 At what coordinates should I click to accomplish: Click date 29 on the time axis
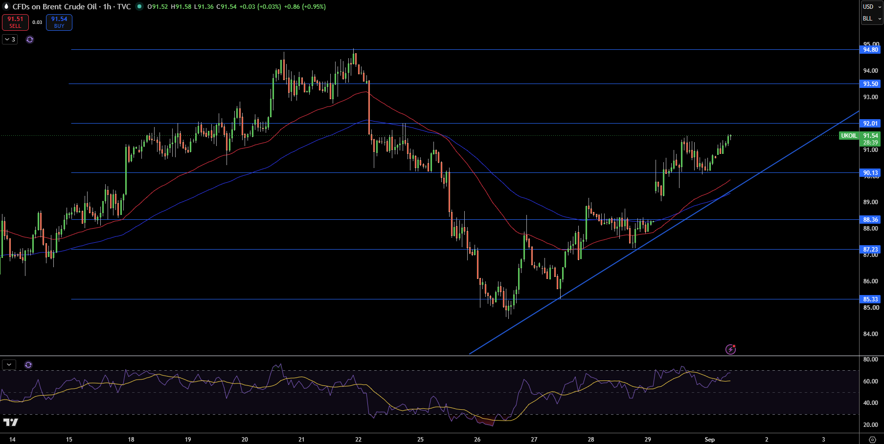pyautogui.click(x=648, y=440)
